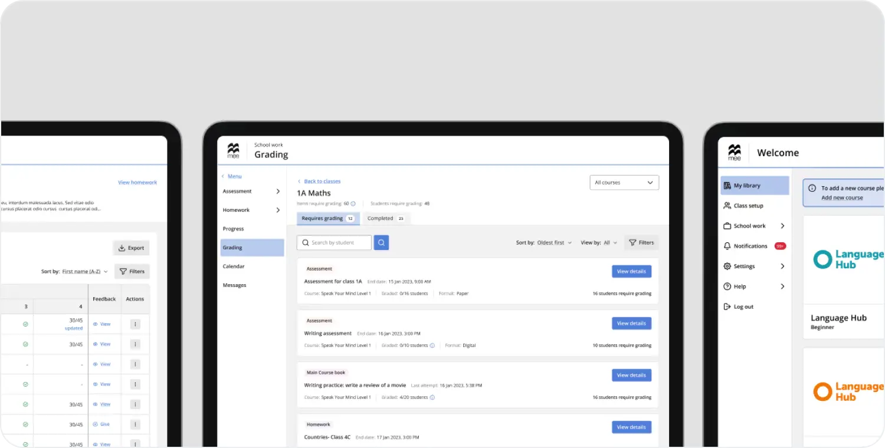Click the Export button
885x448 pixels.
131,248
